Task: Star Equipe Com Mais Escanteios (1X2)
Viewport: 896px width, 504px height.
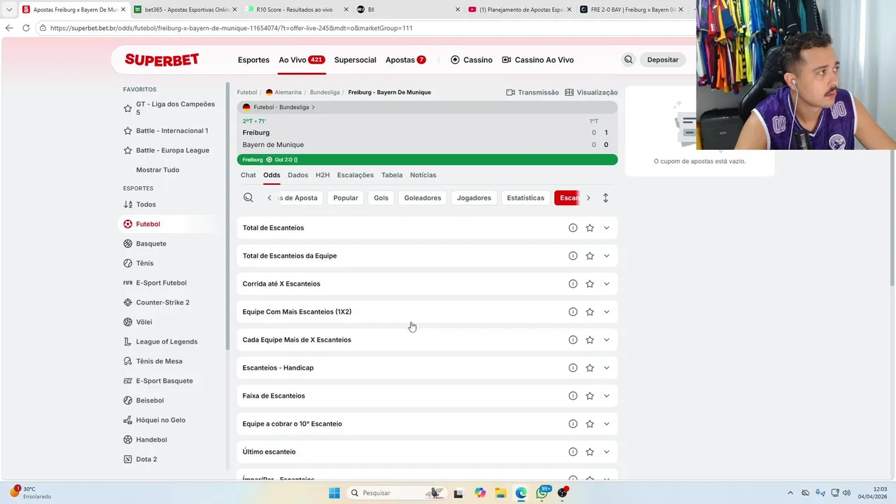Action: pos(589,311)
